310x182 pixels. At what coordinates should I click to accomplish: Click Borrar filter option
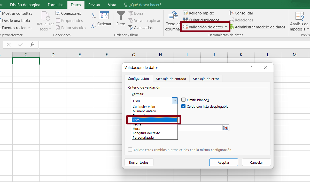coord(137,13)
